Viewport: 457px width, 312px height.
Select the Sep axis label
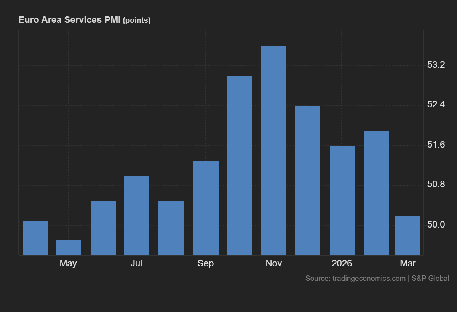205,263
